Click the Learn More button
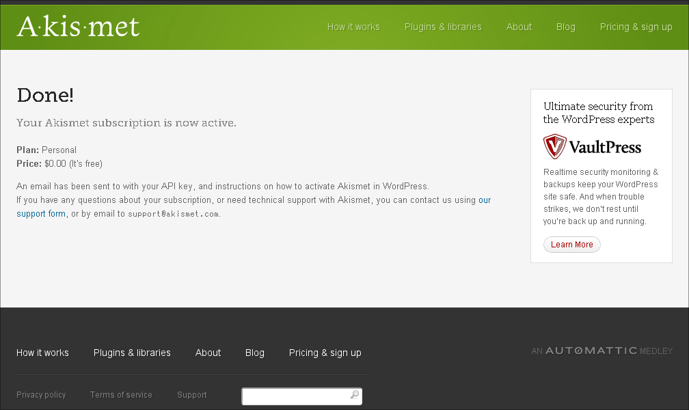Screen dimensions: 689x410 [x=571, y=245]
